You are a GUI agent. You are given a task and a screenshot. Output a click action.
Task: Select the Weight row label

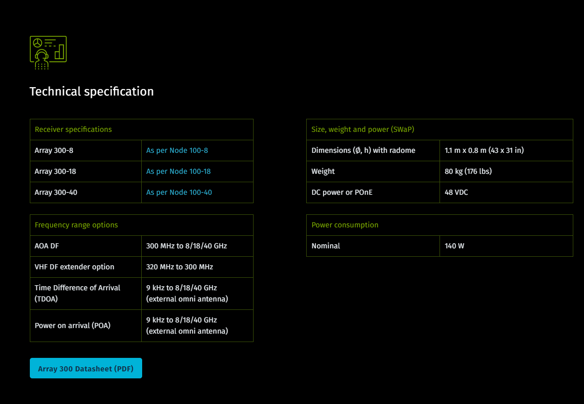pyautogui.click(x=323, y=171)
